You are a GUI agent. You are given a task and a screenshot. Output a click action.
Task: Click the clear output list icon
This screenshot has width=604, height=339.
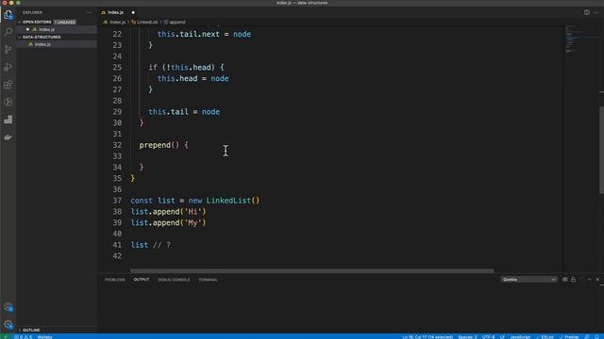[x=564, y=280]
